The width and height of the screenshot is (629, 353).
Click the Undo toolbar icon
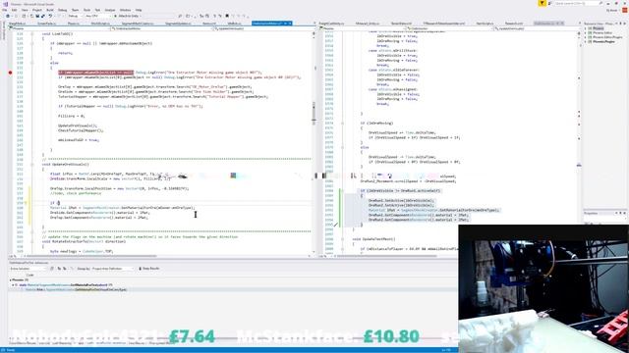[50, 16]
